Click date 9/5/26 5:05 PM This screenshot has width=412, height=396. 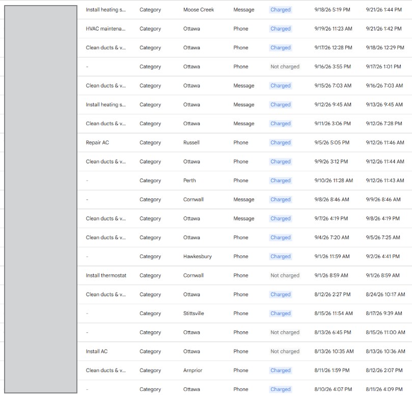click(x=332, y=143)
